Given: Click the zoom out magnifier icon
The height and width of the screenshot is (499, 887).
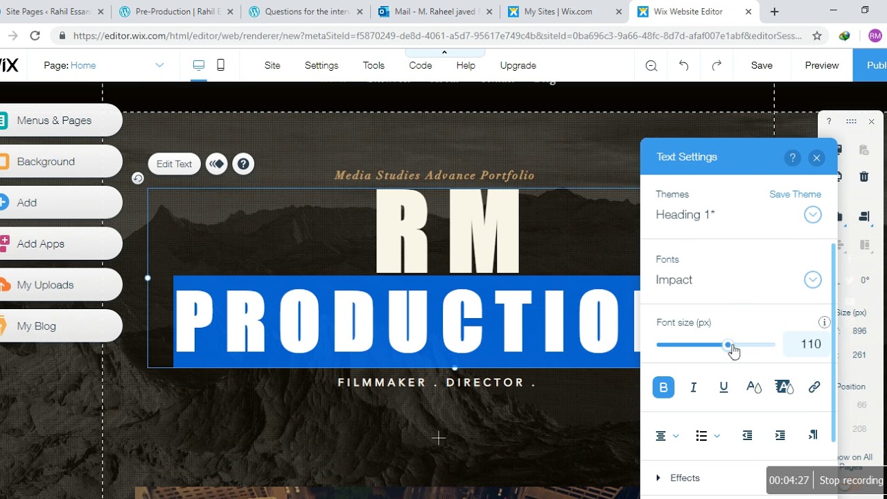Looking at the screenshot, I should click(651, 66).
